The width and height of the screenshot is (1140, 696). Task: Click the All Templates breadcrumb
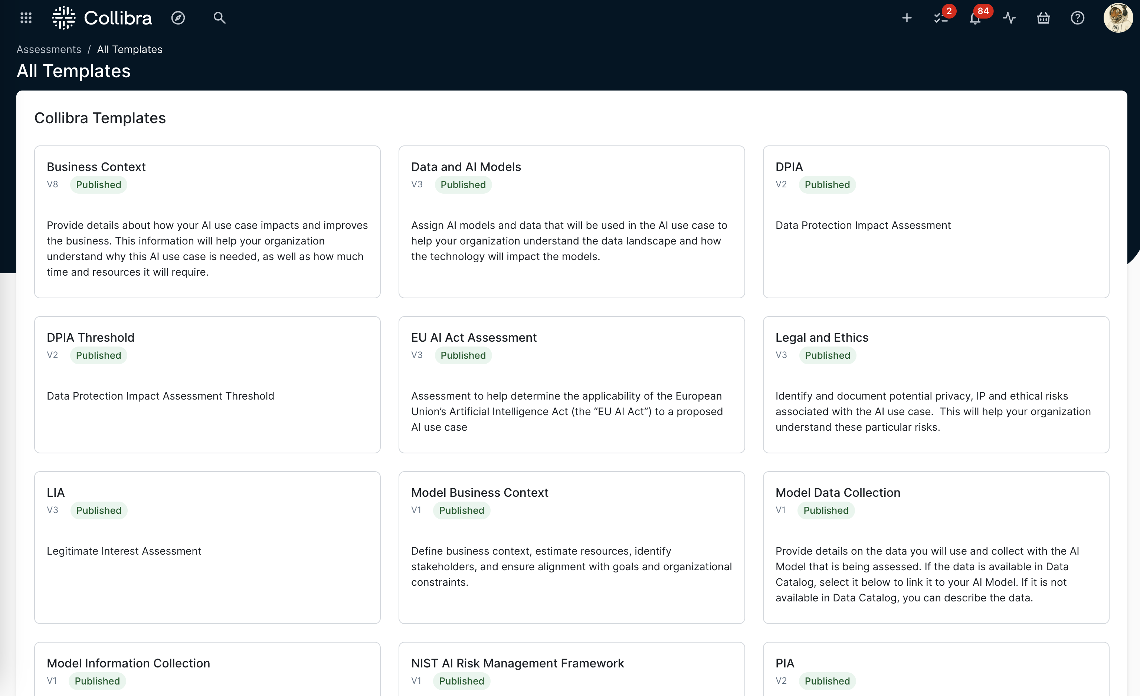tap(130, 49)
